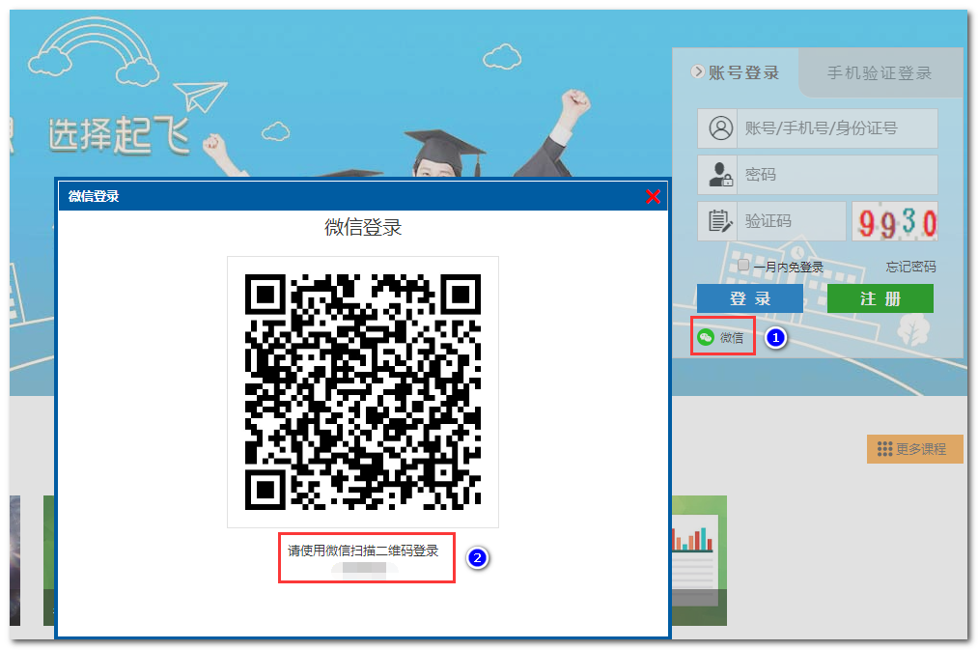Choose 微信 login option
Viewport: 978px width, 650px height.
pos(722,337)
